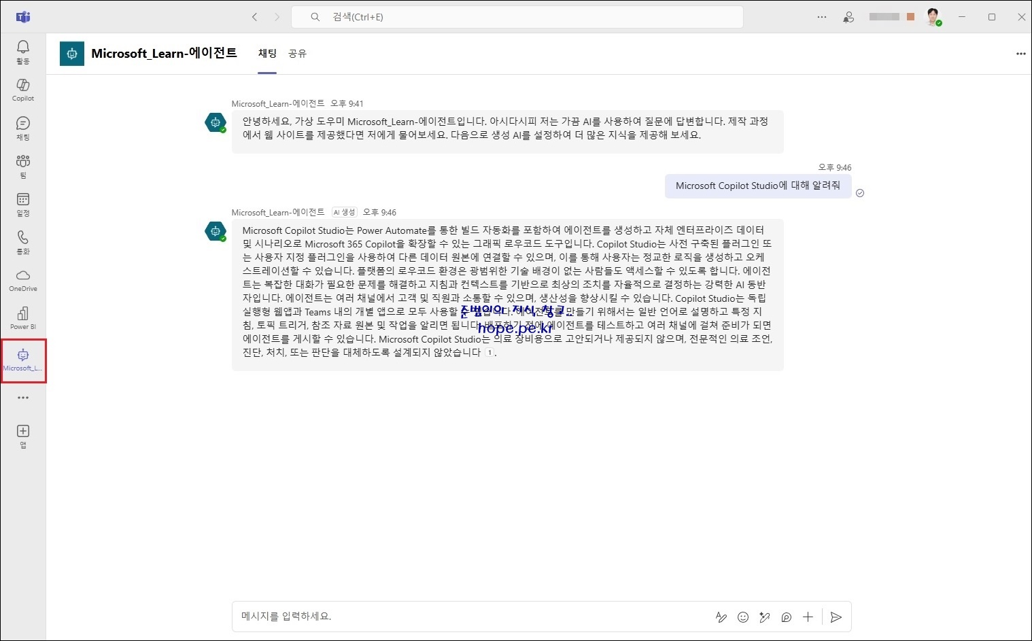Click the 오후 9:46 bot message timestamp
Viewport: 1032px width, 641px height.
pyautogui.click(x=379, y=213)
